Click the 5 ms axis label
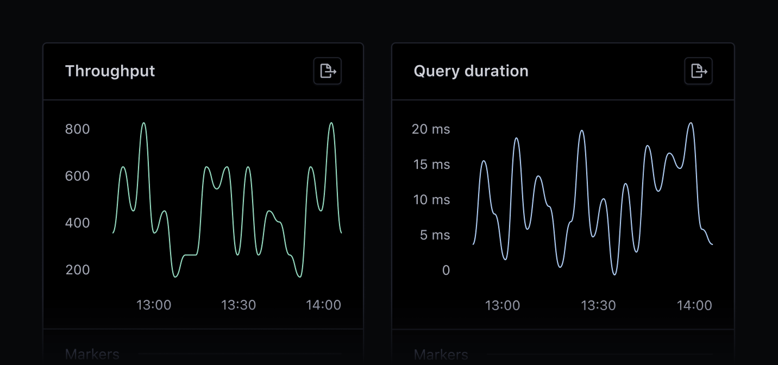778x365 pixels. point(435,235)
